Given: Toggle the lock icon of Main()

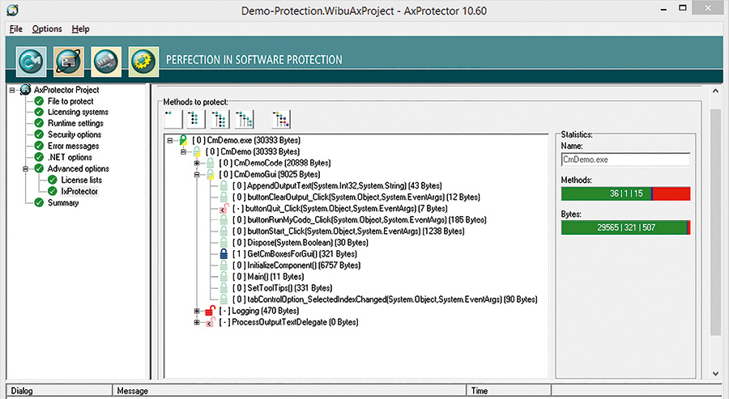Looking at the screenshot, I should click(x=224, y=276).
